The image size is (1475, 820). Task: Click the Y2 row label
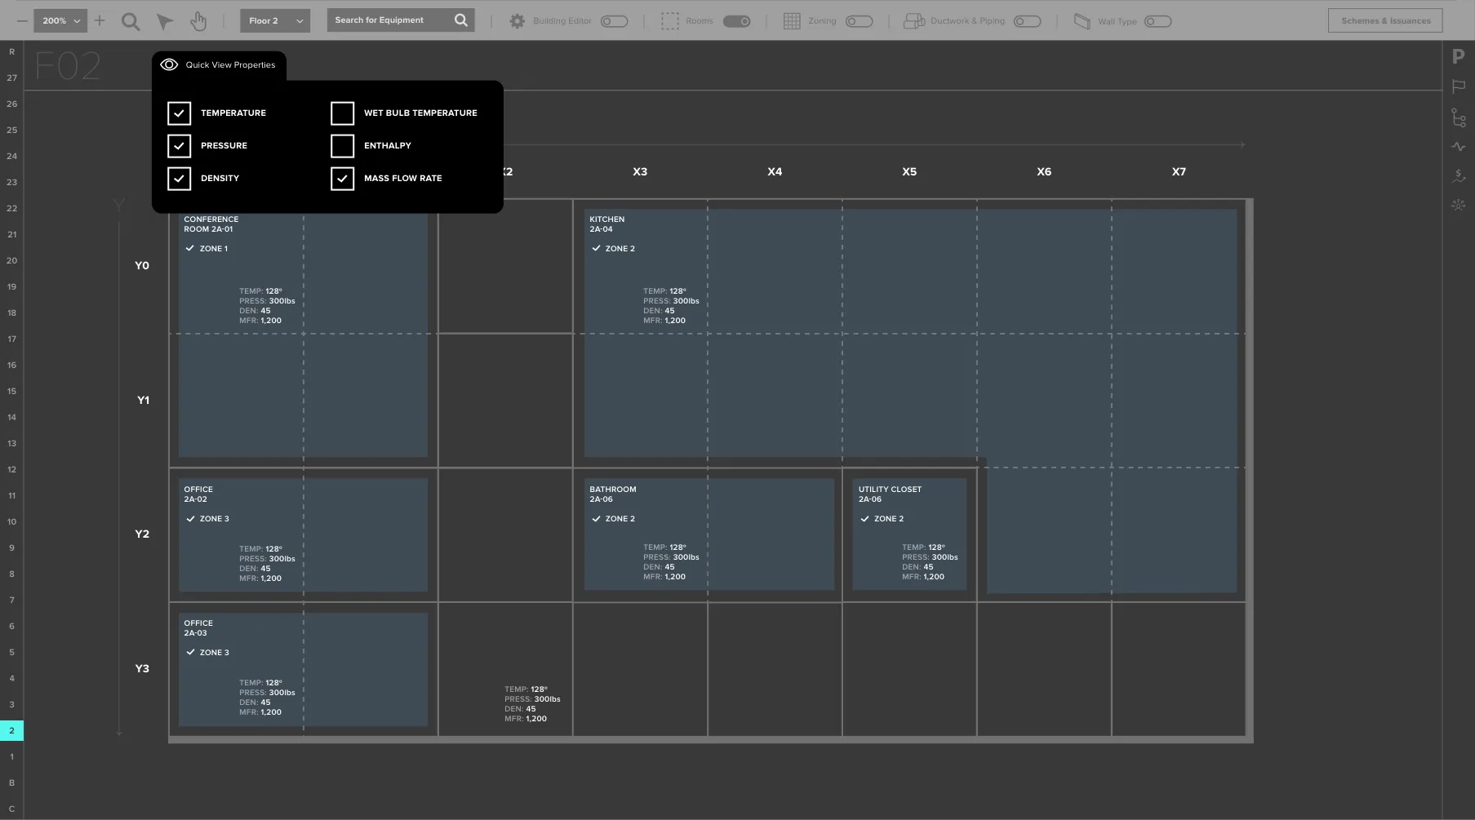point(142,534)
